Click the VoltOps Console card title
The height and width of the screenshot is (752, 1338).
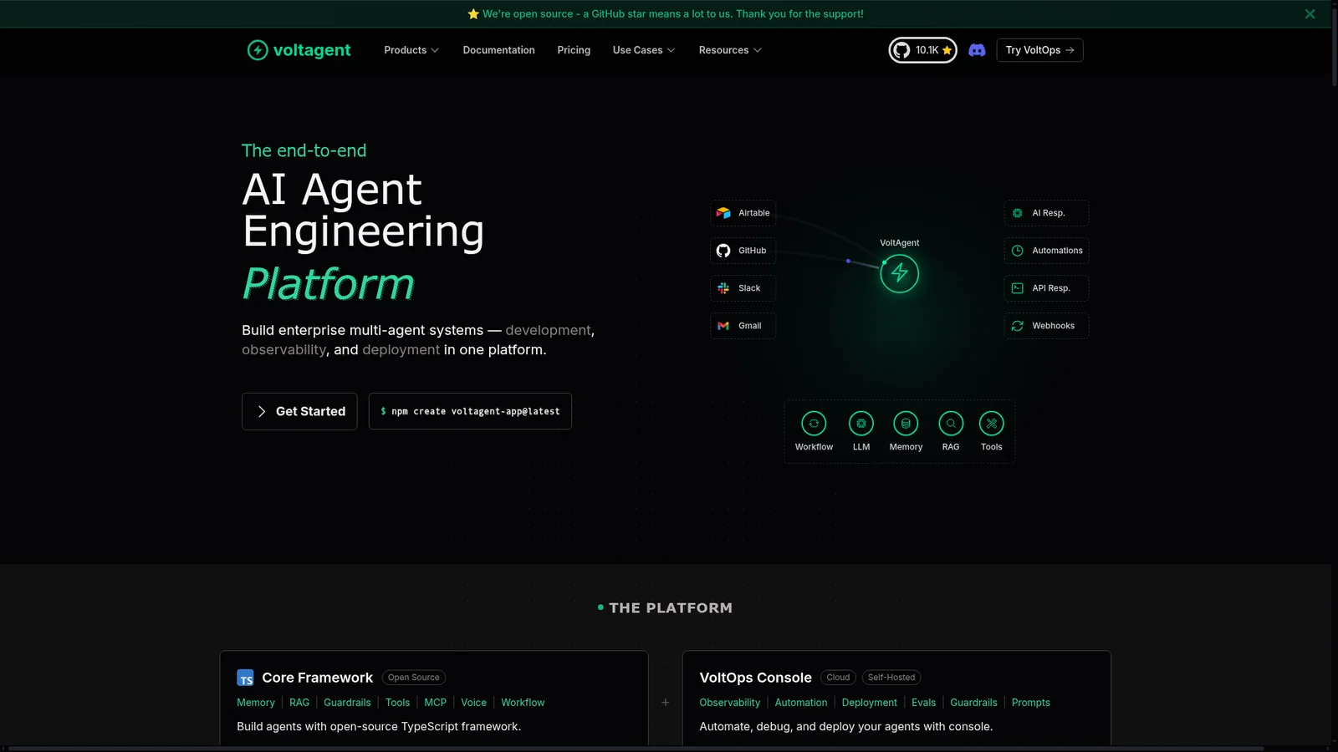[x=756, y=678]
